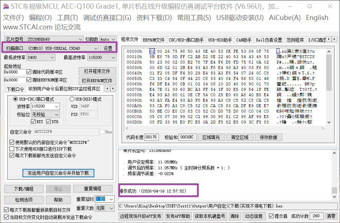The height and width of the screenshot is (223, 340).
Task: Select USB(HID)模式 radio button
Action: 72,99
